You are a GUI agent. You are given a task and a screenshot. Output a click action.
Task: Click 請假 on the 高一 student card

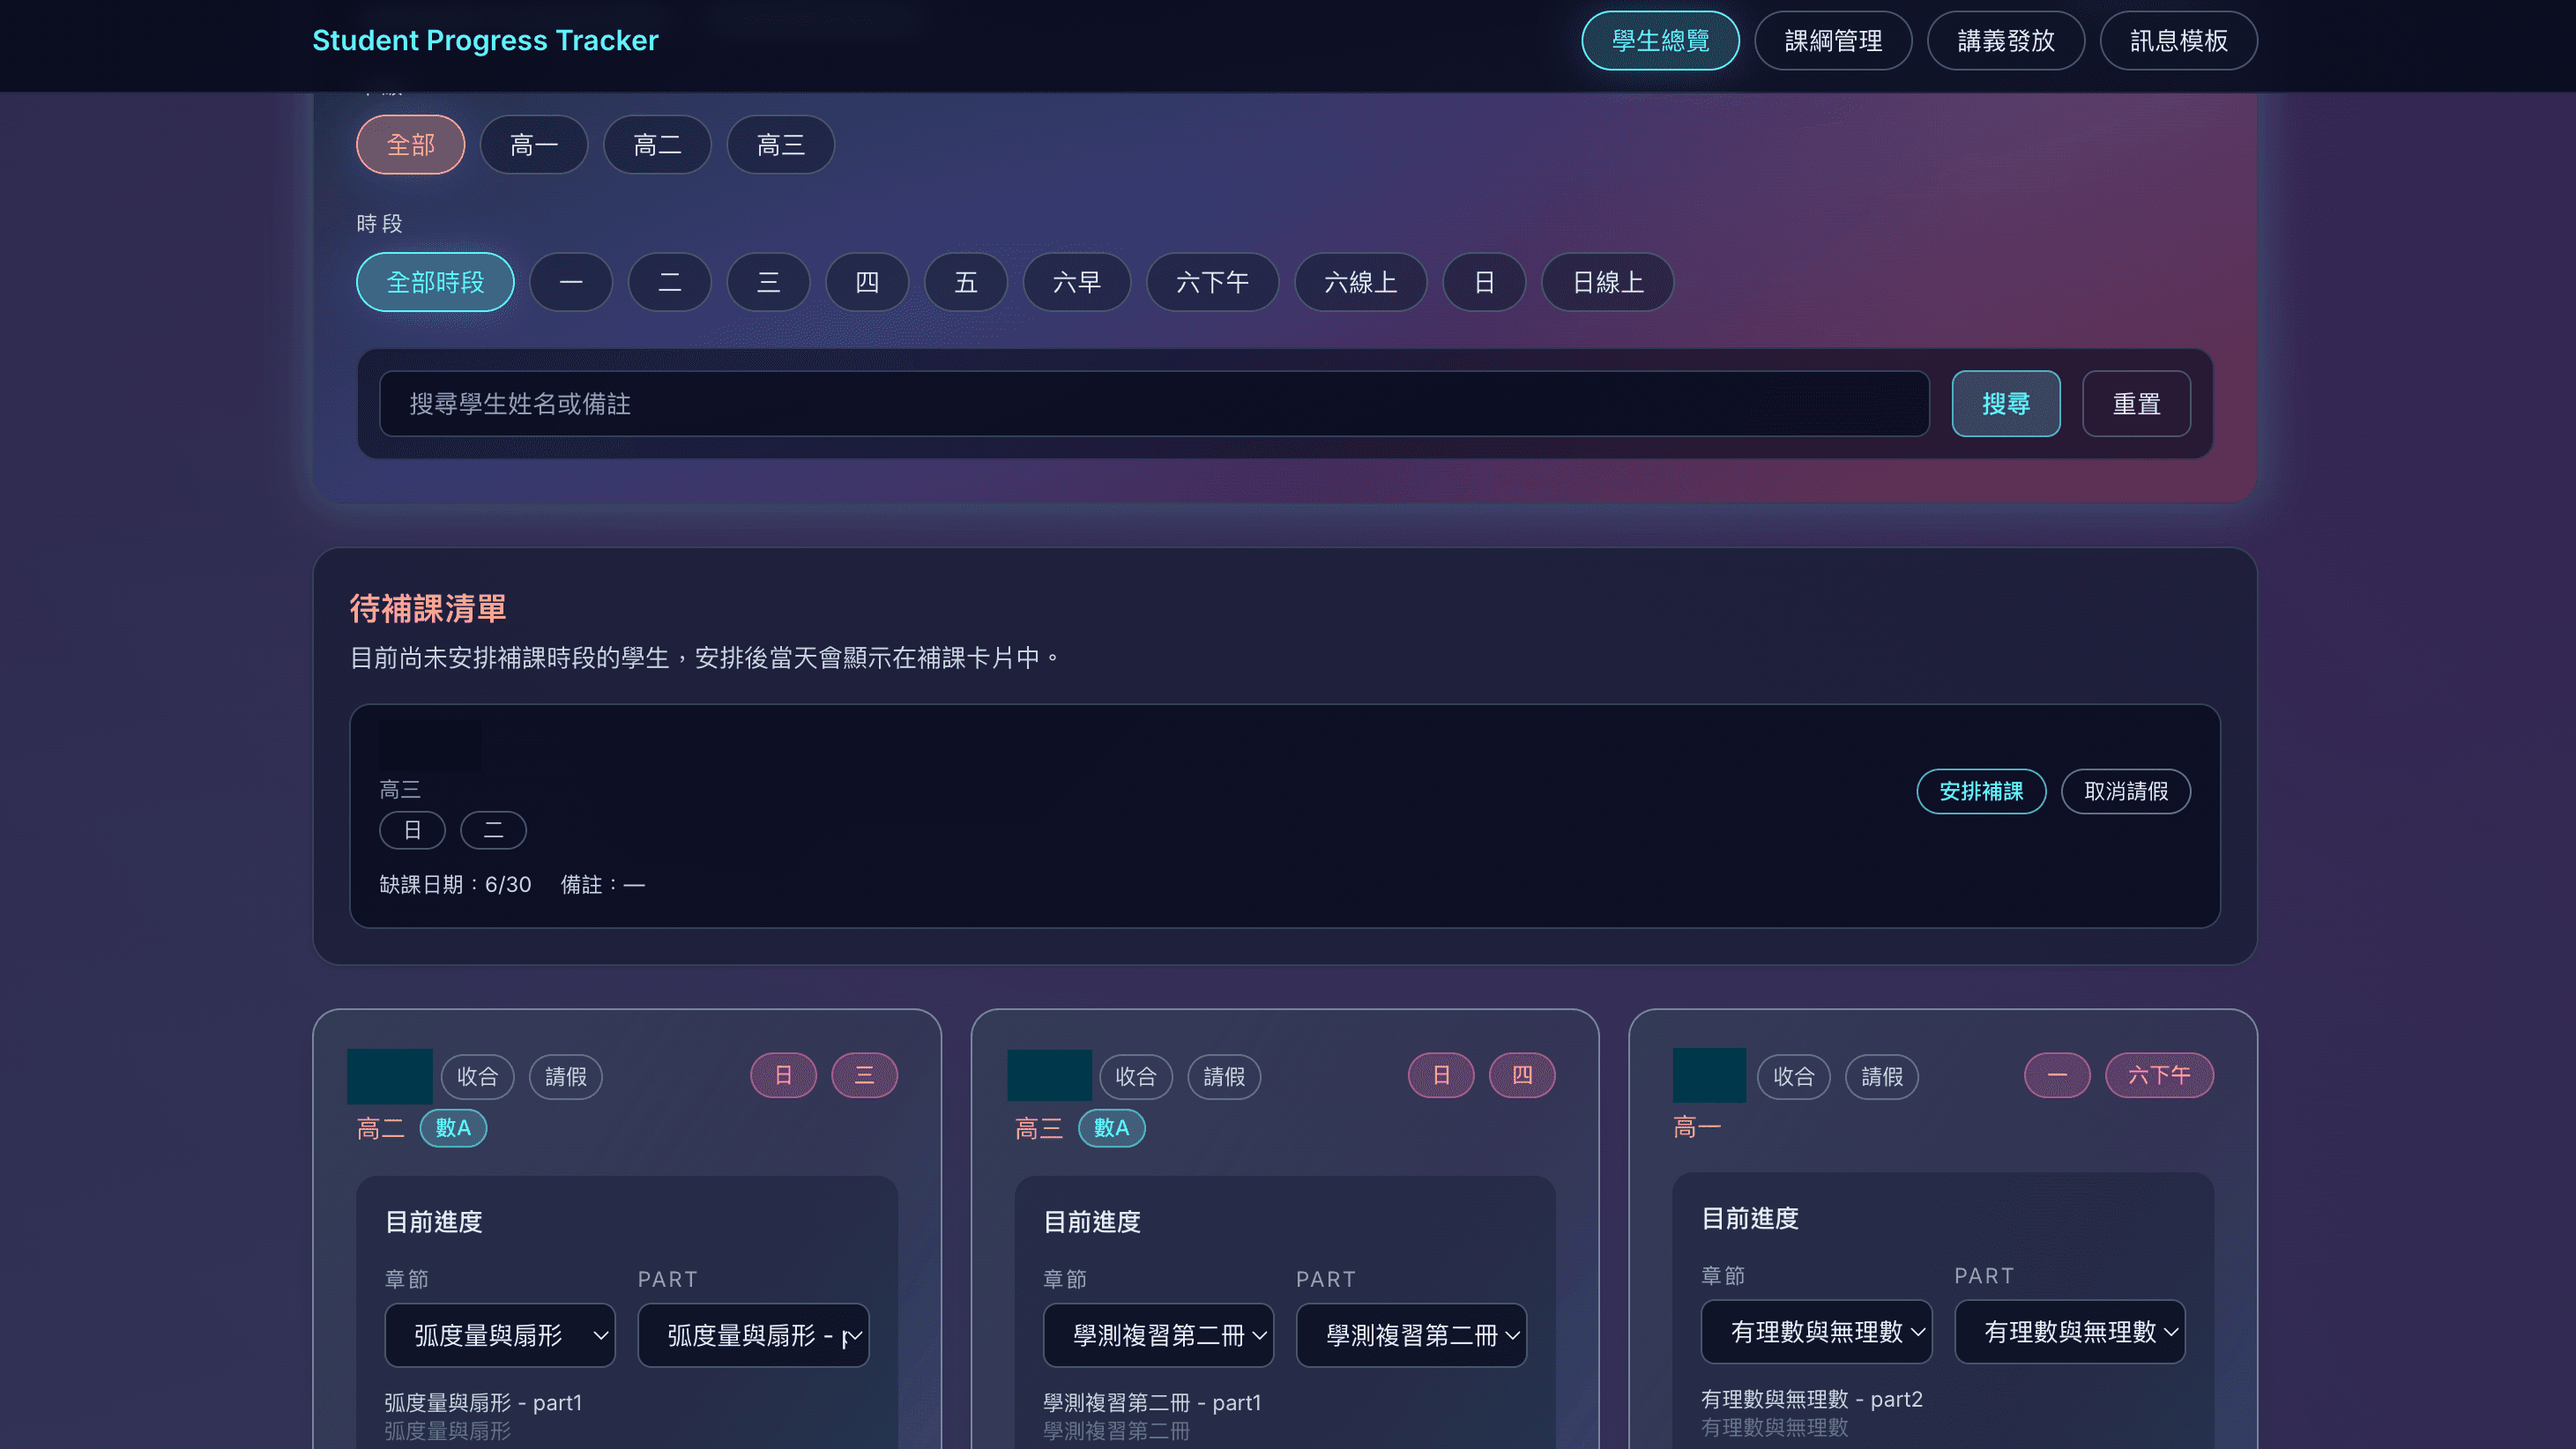[x=1882, y=1077]
